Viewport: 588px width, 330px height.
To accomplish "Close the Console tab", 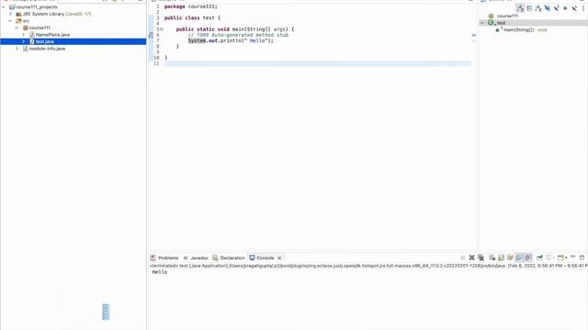I will [x=279, y=258].
